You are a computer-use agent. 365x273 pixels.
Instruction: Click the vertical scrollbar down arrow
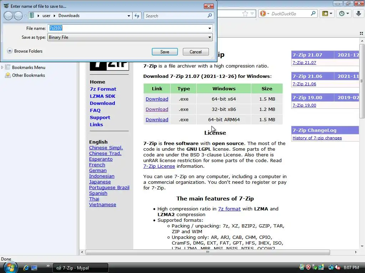click(362, 247)
